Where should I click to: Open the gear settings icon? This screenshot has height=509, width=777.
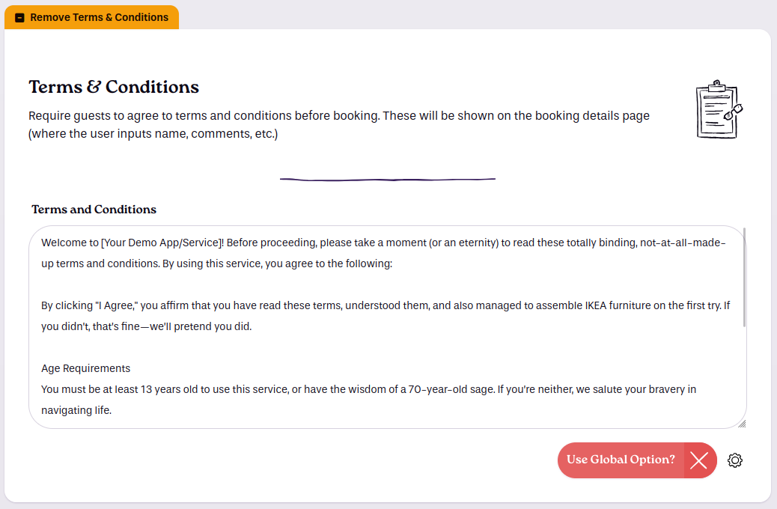735,460
